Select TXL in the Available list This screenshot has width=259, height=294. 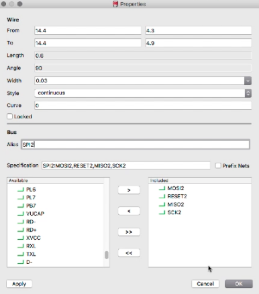pos(31,254)
